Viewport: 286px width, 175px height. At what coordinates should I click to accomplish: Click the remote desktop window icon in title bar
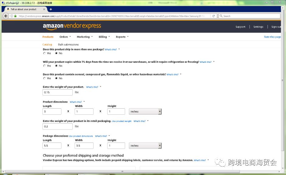coord(3,3)
